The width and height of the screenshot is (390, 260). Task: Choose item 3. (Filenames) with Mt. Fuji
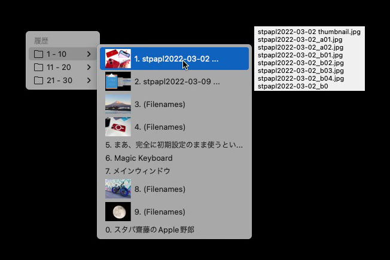point(174,104)
